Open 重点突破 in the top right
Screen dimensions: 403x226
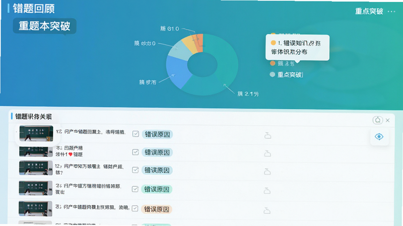369,11
